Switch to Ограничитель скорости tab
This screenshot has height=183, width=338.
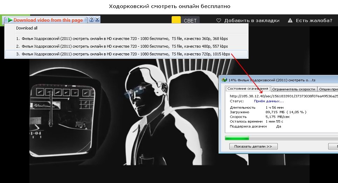point(294,89)
